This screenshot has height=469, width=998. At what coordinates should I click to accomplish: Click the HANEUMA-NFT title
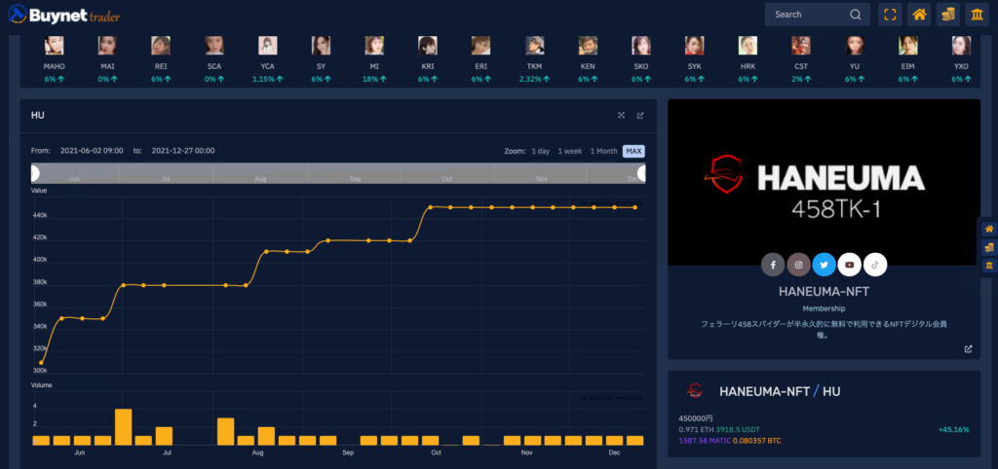click(824, 292)
